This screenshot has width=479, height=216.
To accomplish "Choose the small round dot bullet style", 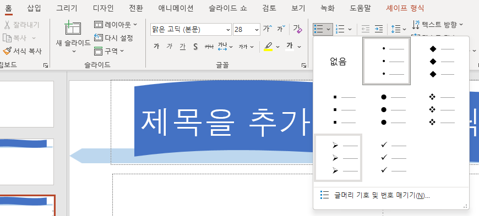I will [x=387, y=61].
